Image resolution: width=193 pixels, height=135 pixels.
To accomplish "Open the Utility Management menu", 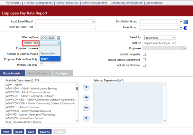I will 95,3.
